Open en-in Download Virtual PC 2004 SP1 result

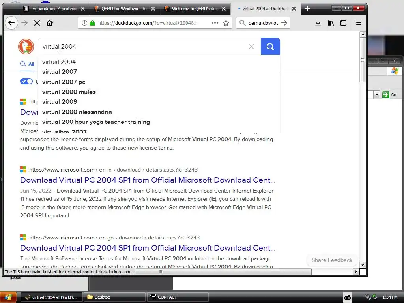pos(148,180)
